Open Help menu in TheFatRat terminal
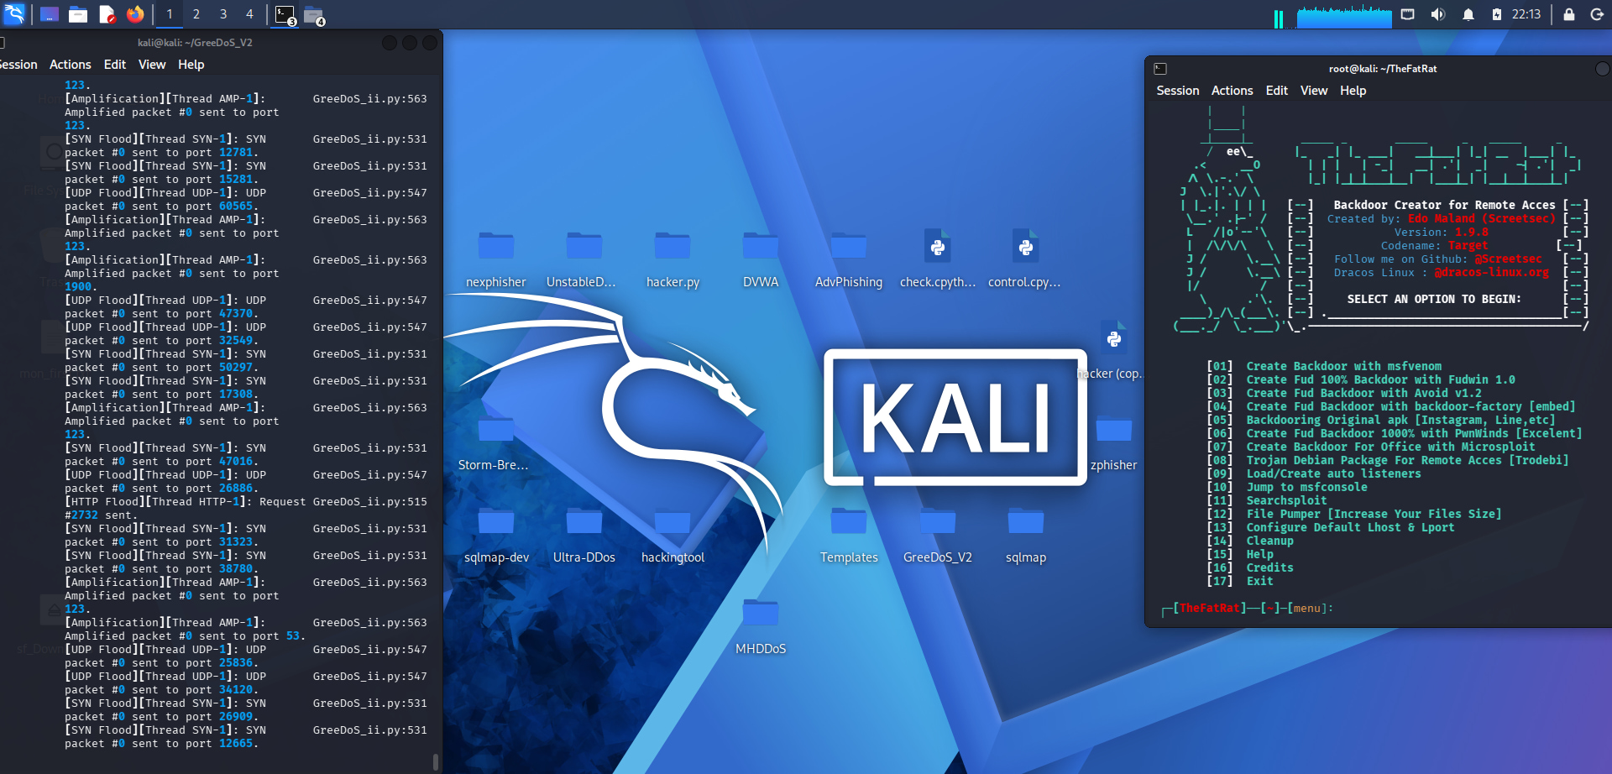This screenshot has height=774, width=1612. tap(1353, 91)
